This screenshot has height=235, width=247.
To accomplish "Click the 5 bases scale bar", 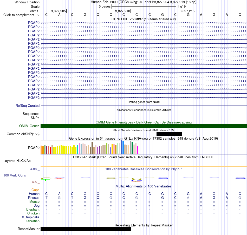I will coord(144,6).
